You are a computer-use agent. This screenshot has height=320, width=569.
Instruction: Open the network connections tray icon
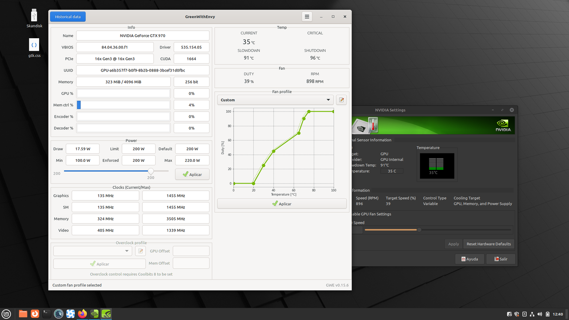click(x=532, y=314)
